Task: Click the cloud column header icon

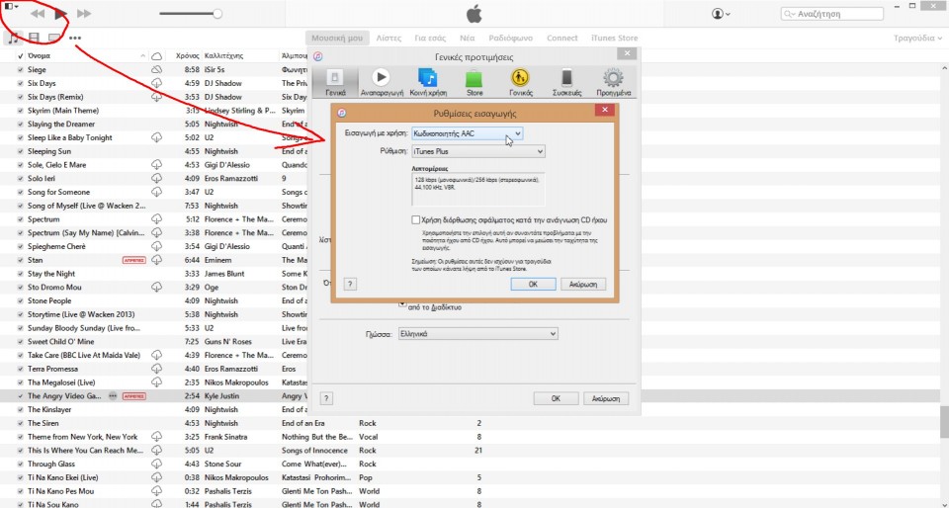Action: (x=157, y=55)
